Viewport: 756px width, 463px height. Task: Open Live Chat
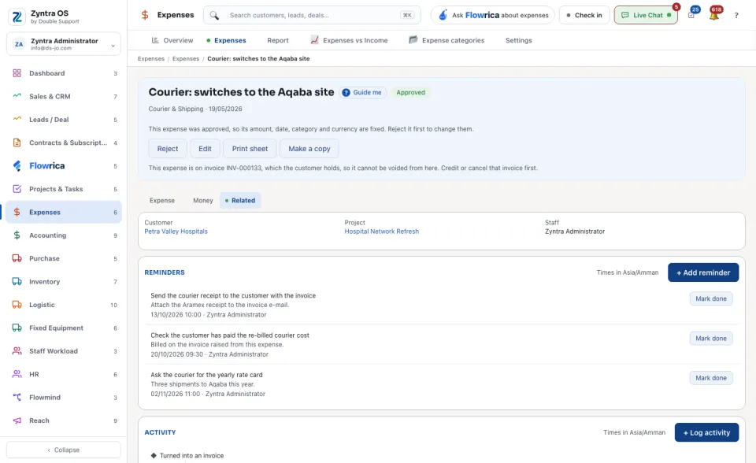[x=646, y=16]
